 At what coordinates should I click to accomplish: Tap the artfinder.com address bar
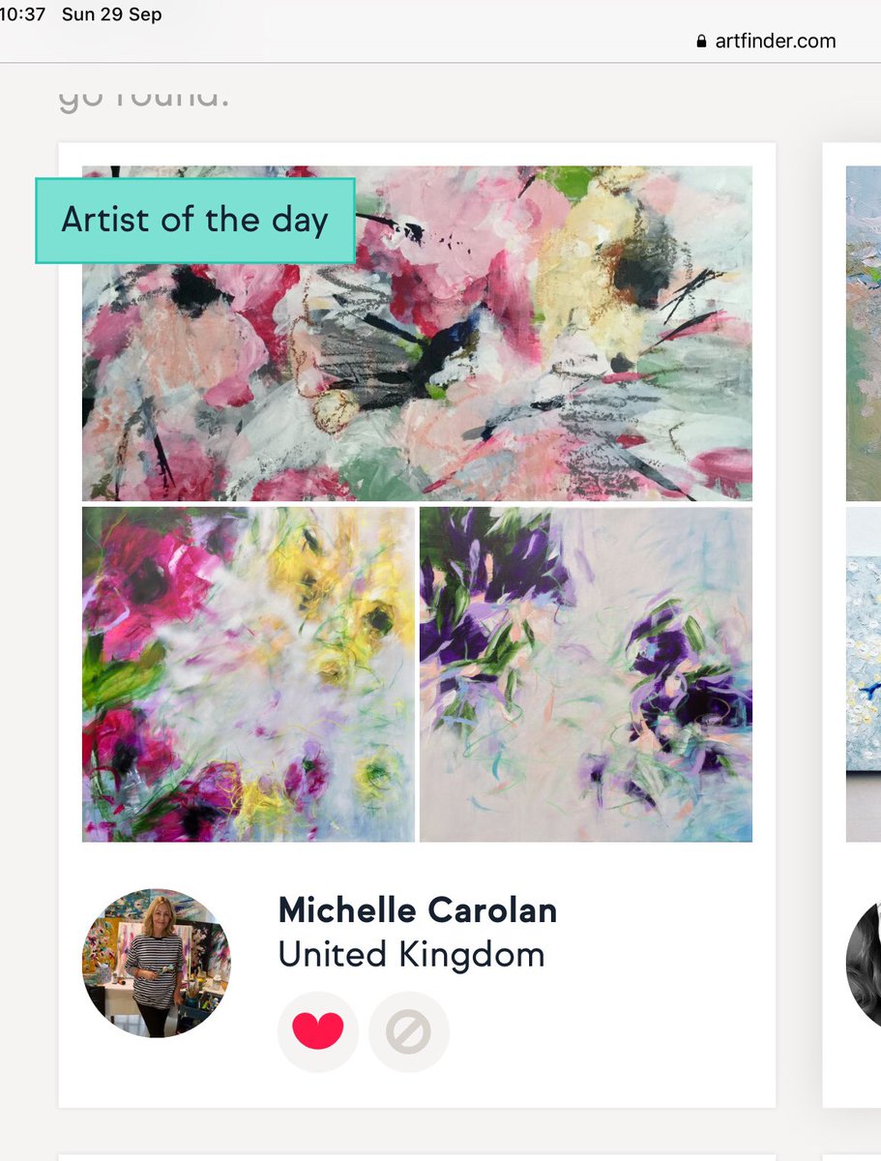pos(765,42)
